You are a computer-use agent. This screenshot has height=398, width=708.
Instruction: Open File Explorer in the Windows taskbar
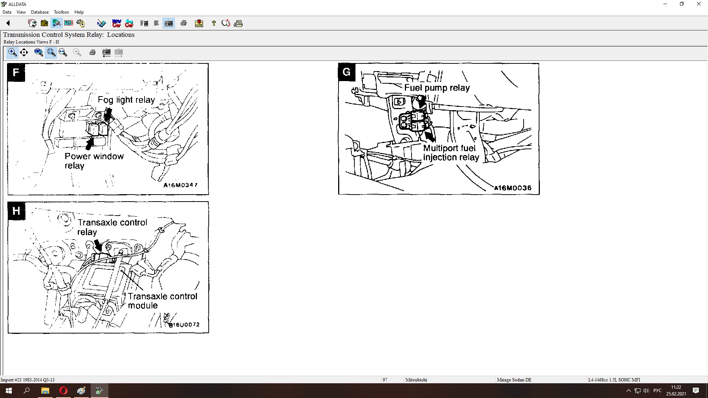(x=45, y=391)
